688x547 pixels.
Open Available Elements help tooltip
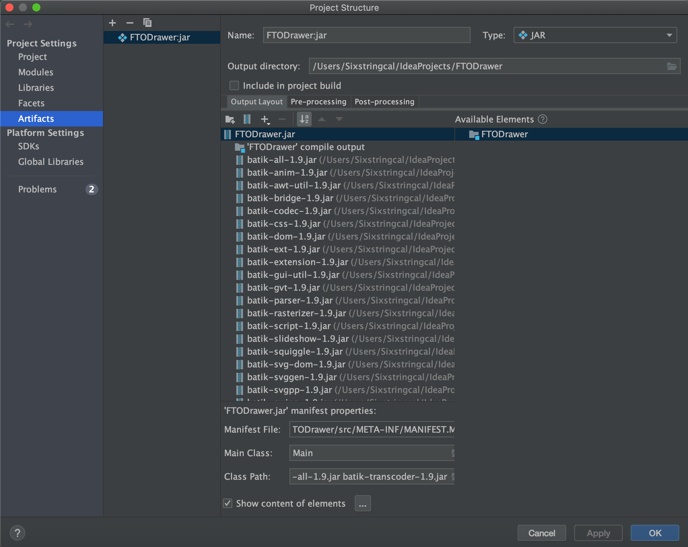point(543,119)
